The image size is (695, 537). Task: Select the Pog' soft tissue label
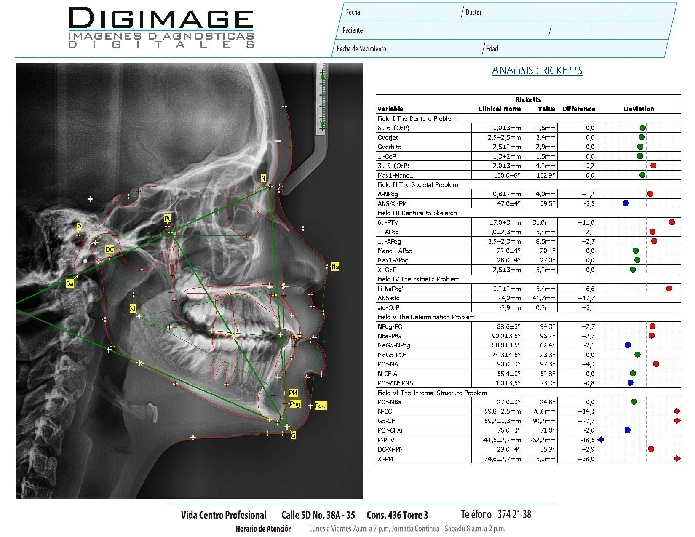click(x=321, y=406)
